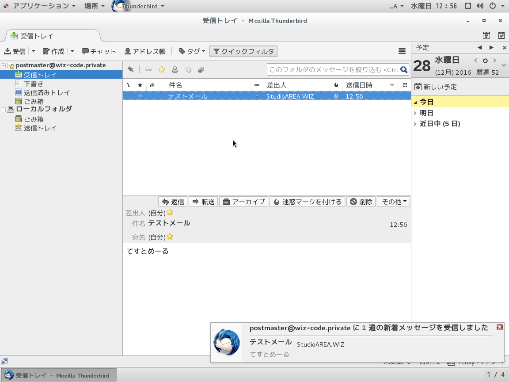Click 受信 to get new messages
The height and width of the screenshot is (382, 509).
(15, 51)
